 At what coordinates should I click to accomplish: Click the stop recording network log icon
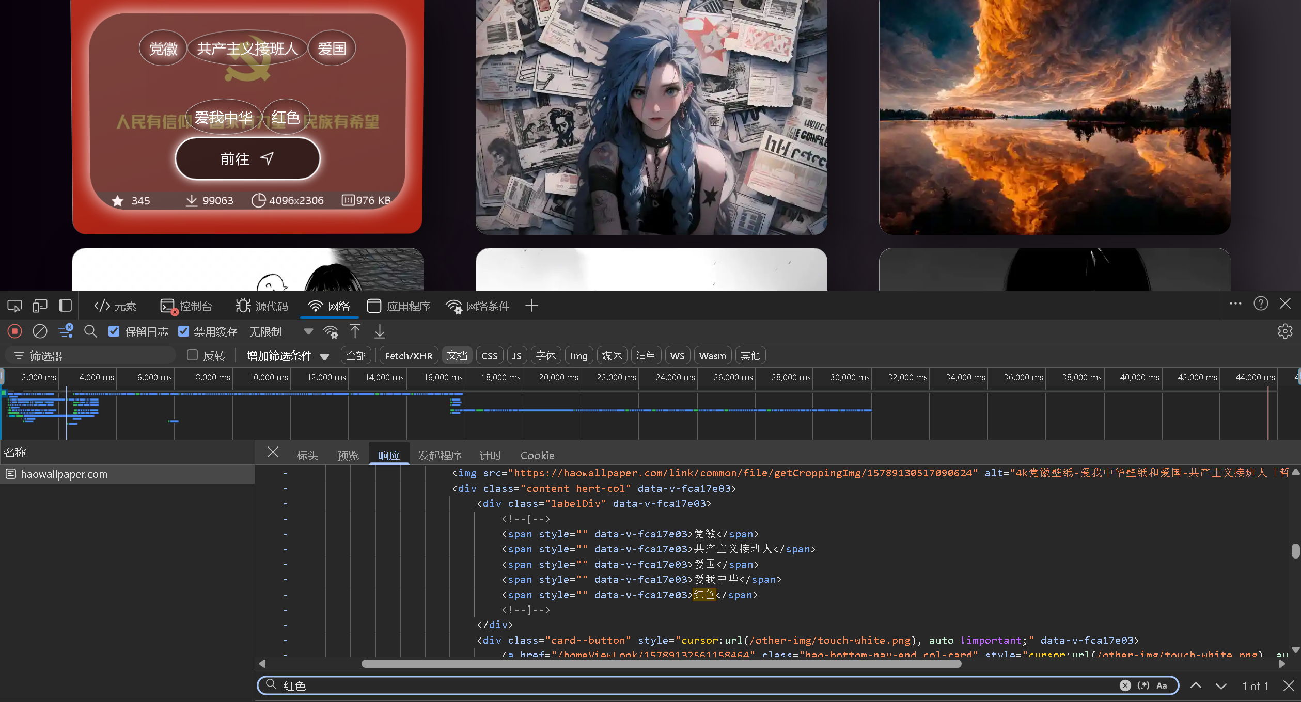[15, 331]
